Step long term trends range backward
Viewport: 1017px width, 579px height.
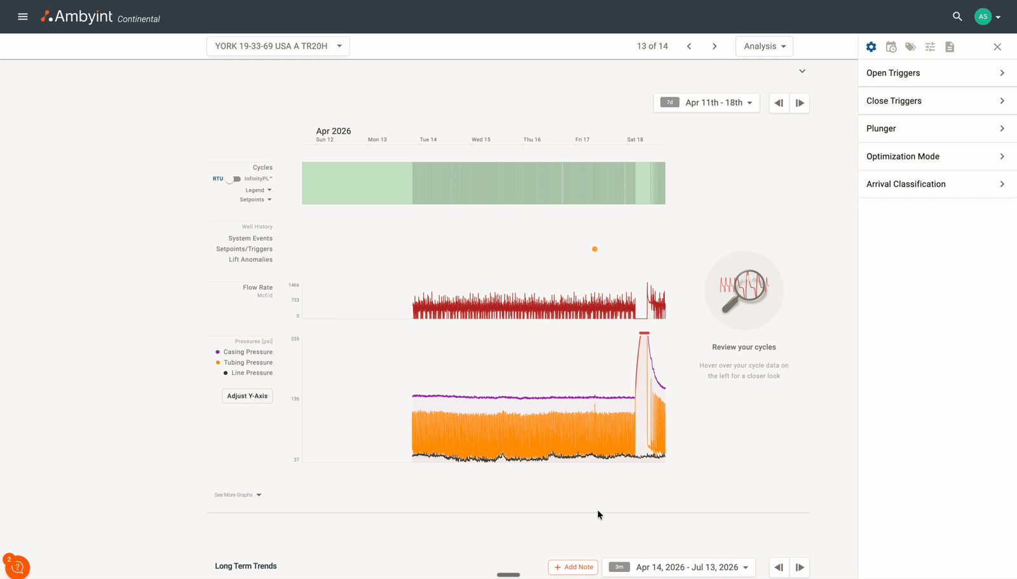779,567
